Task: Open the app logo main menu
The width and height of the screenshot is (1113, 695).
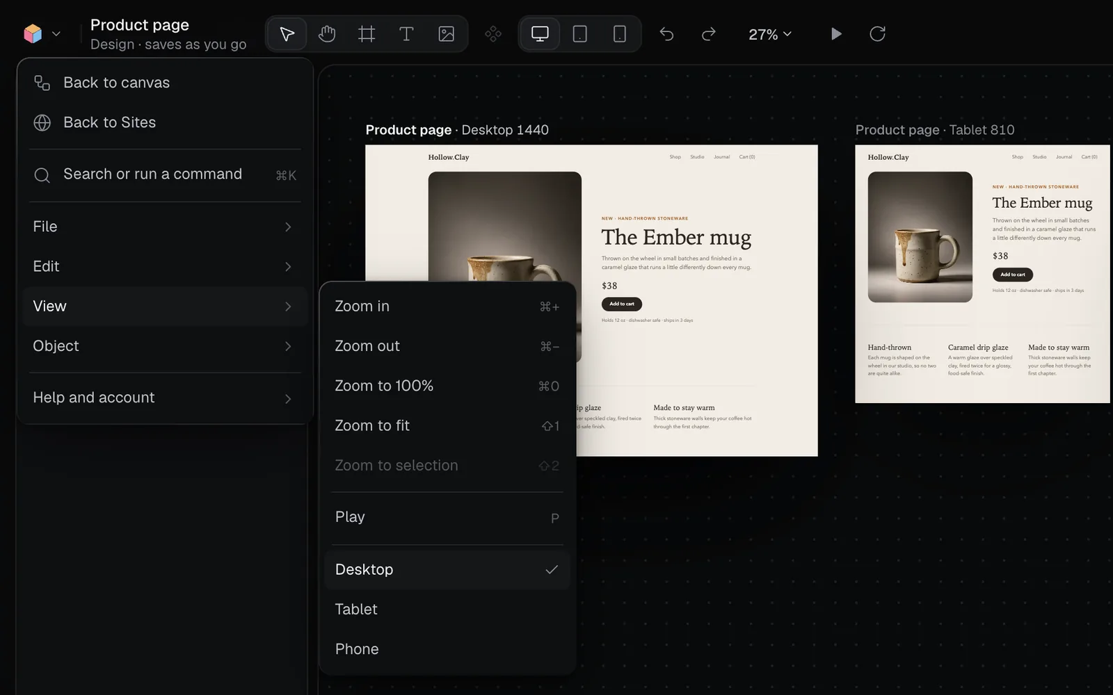Action: coord(42,33)
